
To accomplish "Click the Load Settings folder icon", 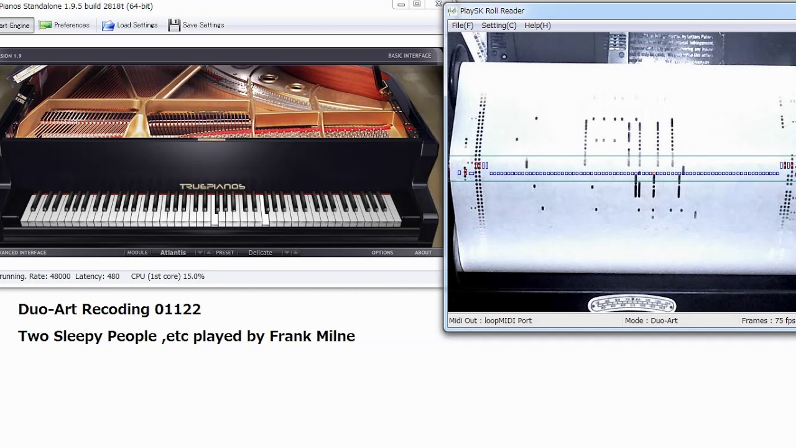I will click(108, 25).
